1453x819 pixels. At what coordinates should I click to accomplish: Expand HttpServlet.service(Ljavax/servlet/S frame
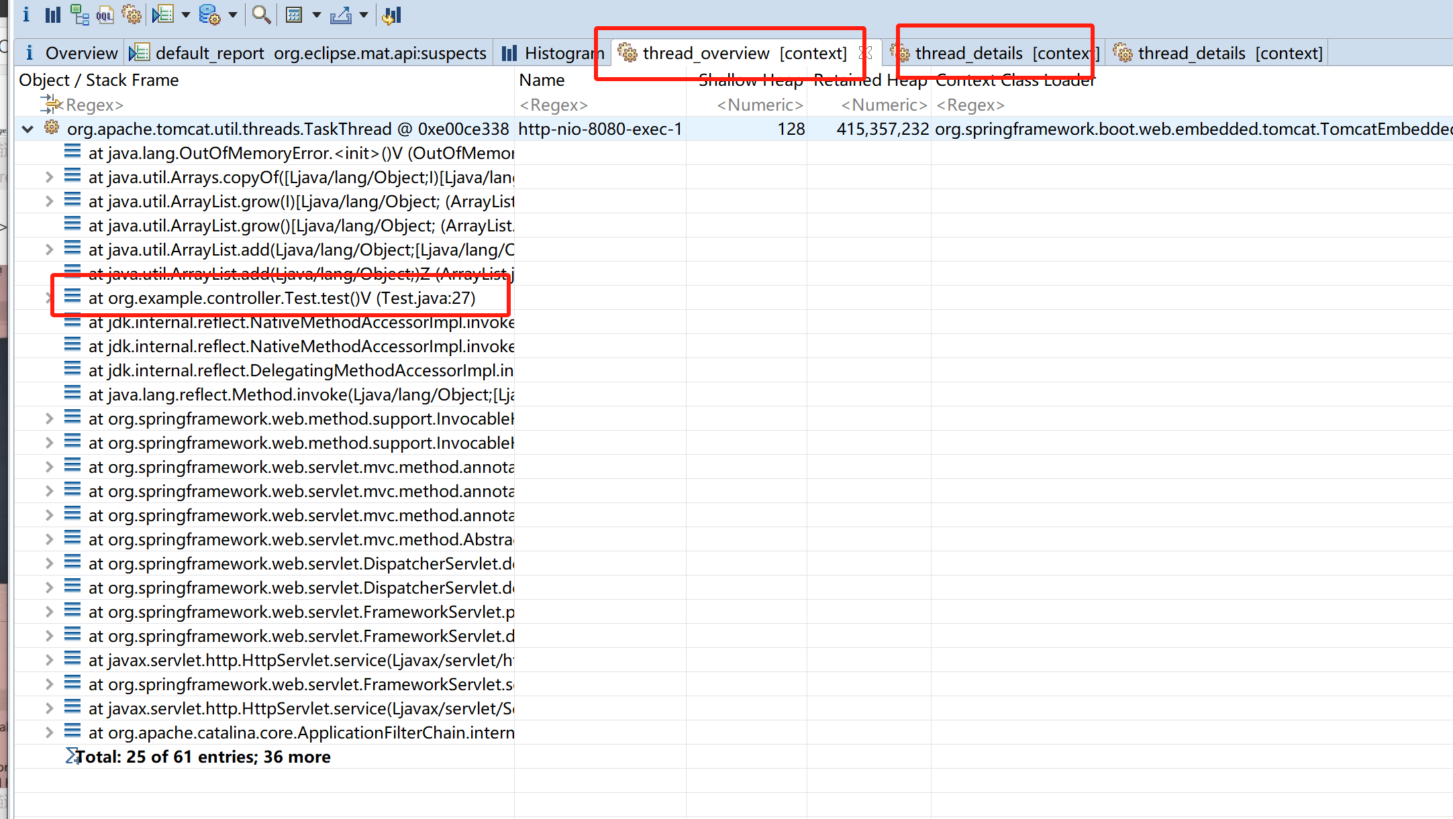(x=49, y=708)
